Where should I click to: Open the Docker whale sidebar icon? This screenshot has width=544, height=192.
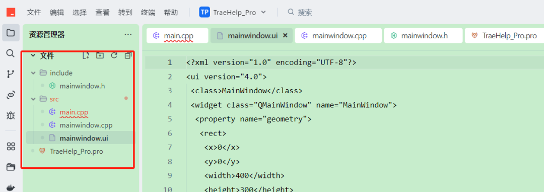(11, 188)
